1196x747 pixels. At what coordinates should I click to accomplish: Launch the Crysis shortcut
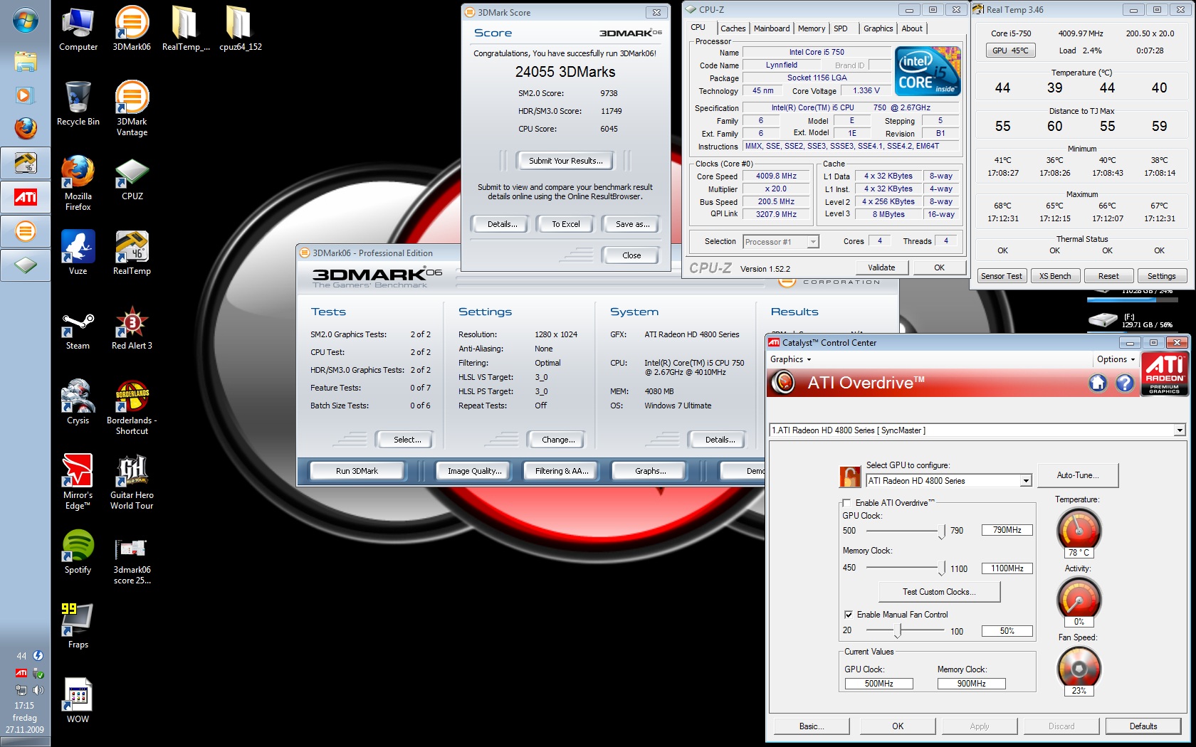(x=78, y=403)
